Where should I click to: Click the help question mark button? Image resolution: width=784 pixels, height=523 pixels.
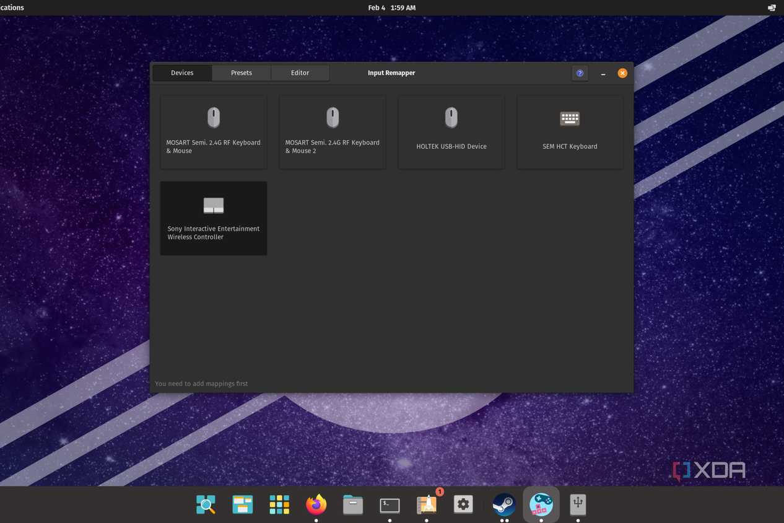[580, 73]
